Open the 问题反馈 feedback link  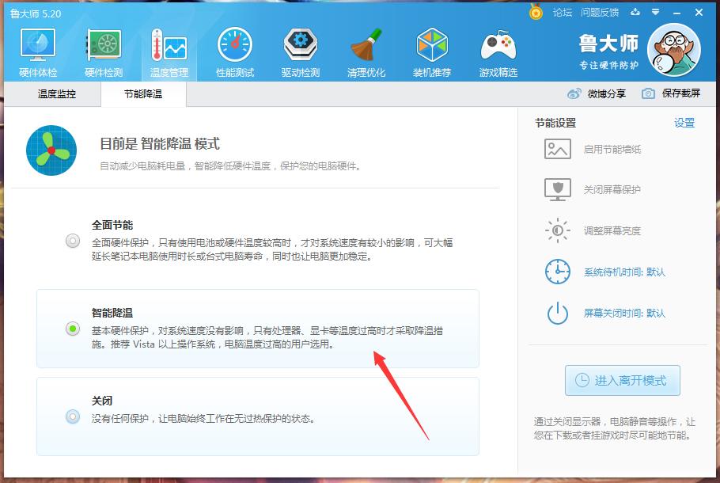[x=600, y=13]
